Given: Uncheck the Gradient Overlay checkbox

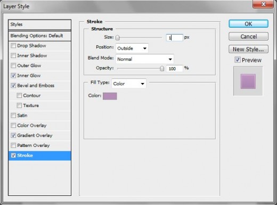Looking at the screenshot, I should [13, 135].
